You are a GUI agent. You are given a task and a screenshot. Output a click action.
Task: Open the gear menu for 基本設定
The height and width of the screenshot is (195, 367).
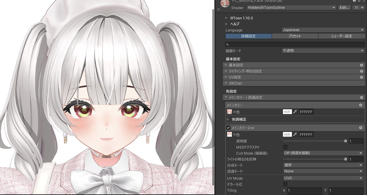click(361, 65)
